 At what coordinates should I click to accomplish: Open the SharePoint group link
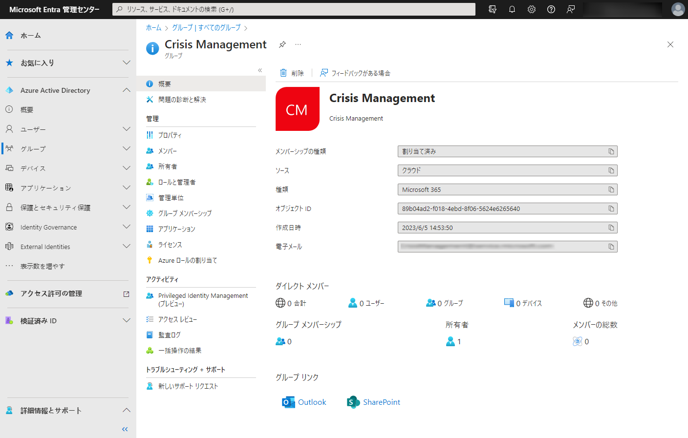(374, 402)
